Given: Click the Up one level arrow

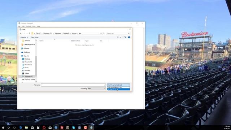Looking at the screenshot, I should 30,34.
